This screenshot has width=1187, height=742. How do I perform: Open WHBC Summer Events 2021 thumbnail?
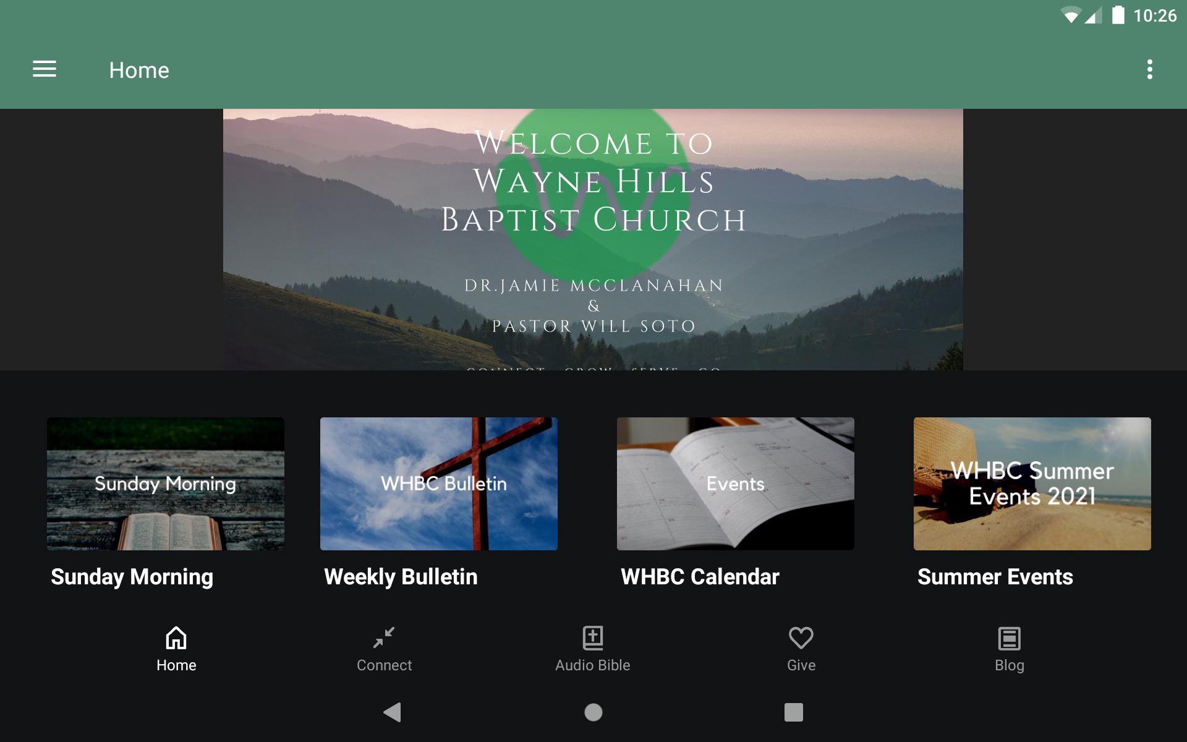1032,484
